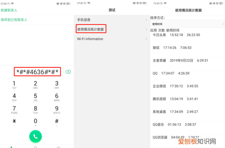Select 保存到已有联系人 link

coord(14,20)
